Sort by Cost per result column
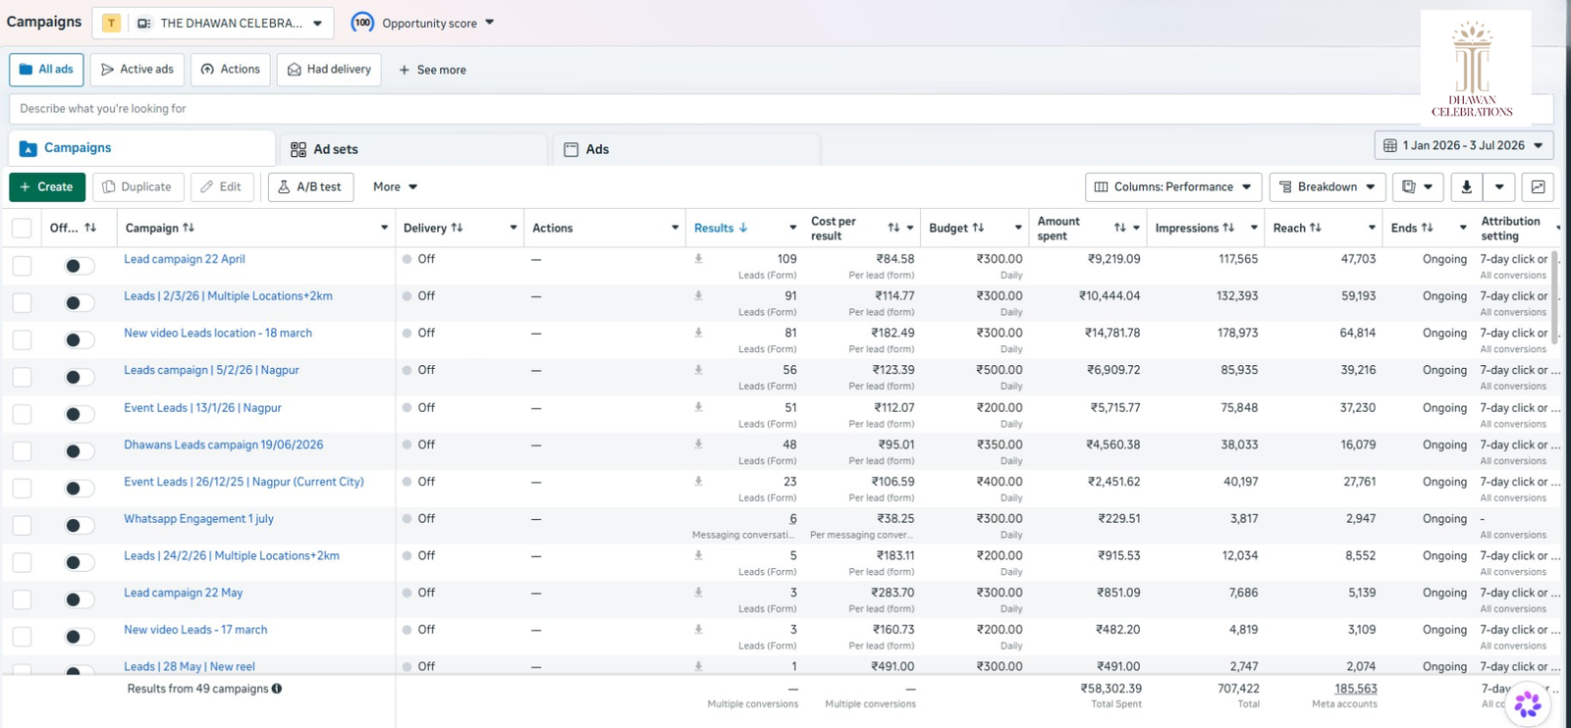The height and width of the screenshot is (728, 1571). pyautogui.click(x=894, y=228)
